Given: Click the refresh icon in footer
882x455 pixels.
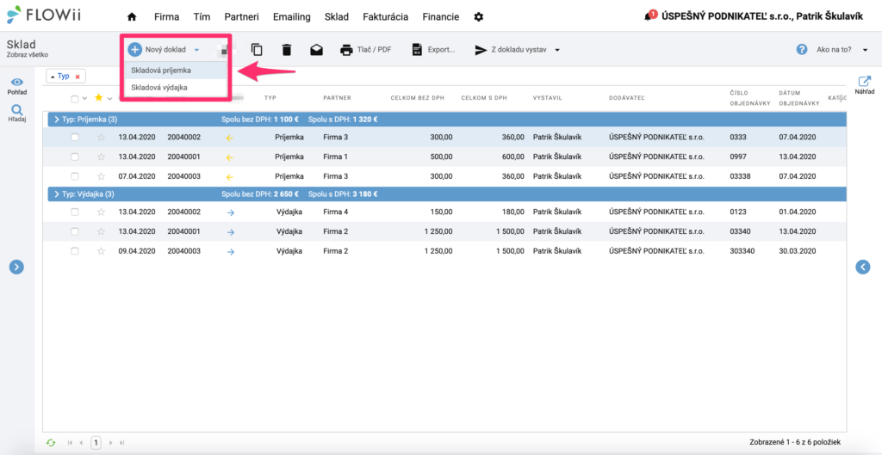Looking at the screenshot, I should coord(51,443).
